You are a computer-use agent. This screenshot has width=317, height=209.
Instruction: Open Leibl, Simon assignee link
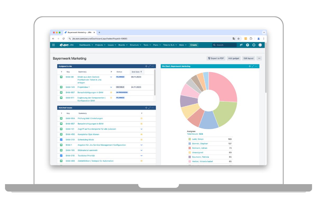tap(198, 139)
